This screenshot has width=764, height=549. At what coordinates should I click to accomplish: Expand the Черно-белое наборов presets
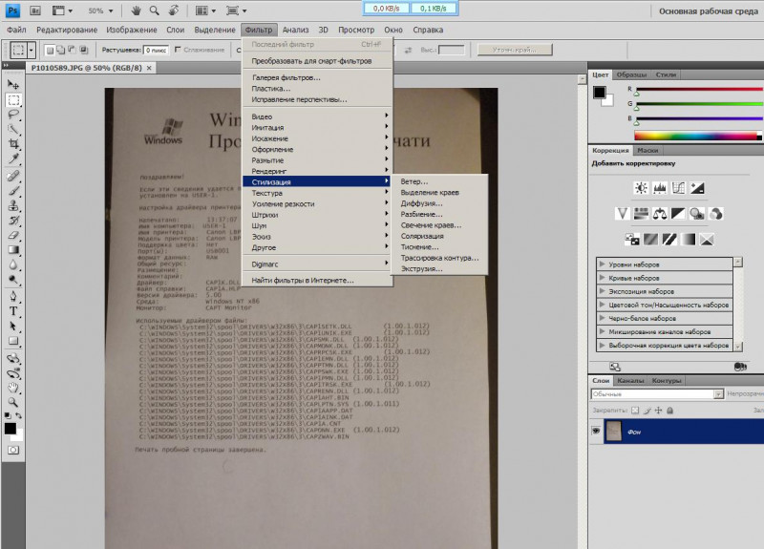click(603, 318)
